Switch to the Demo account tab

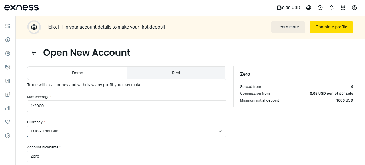click(77, 73)
